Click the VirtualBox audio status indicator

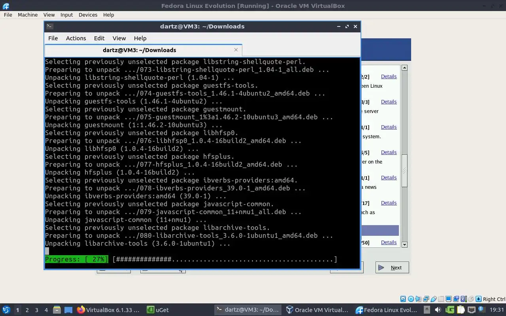coord(418,299)
